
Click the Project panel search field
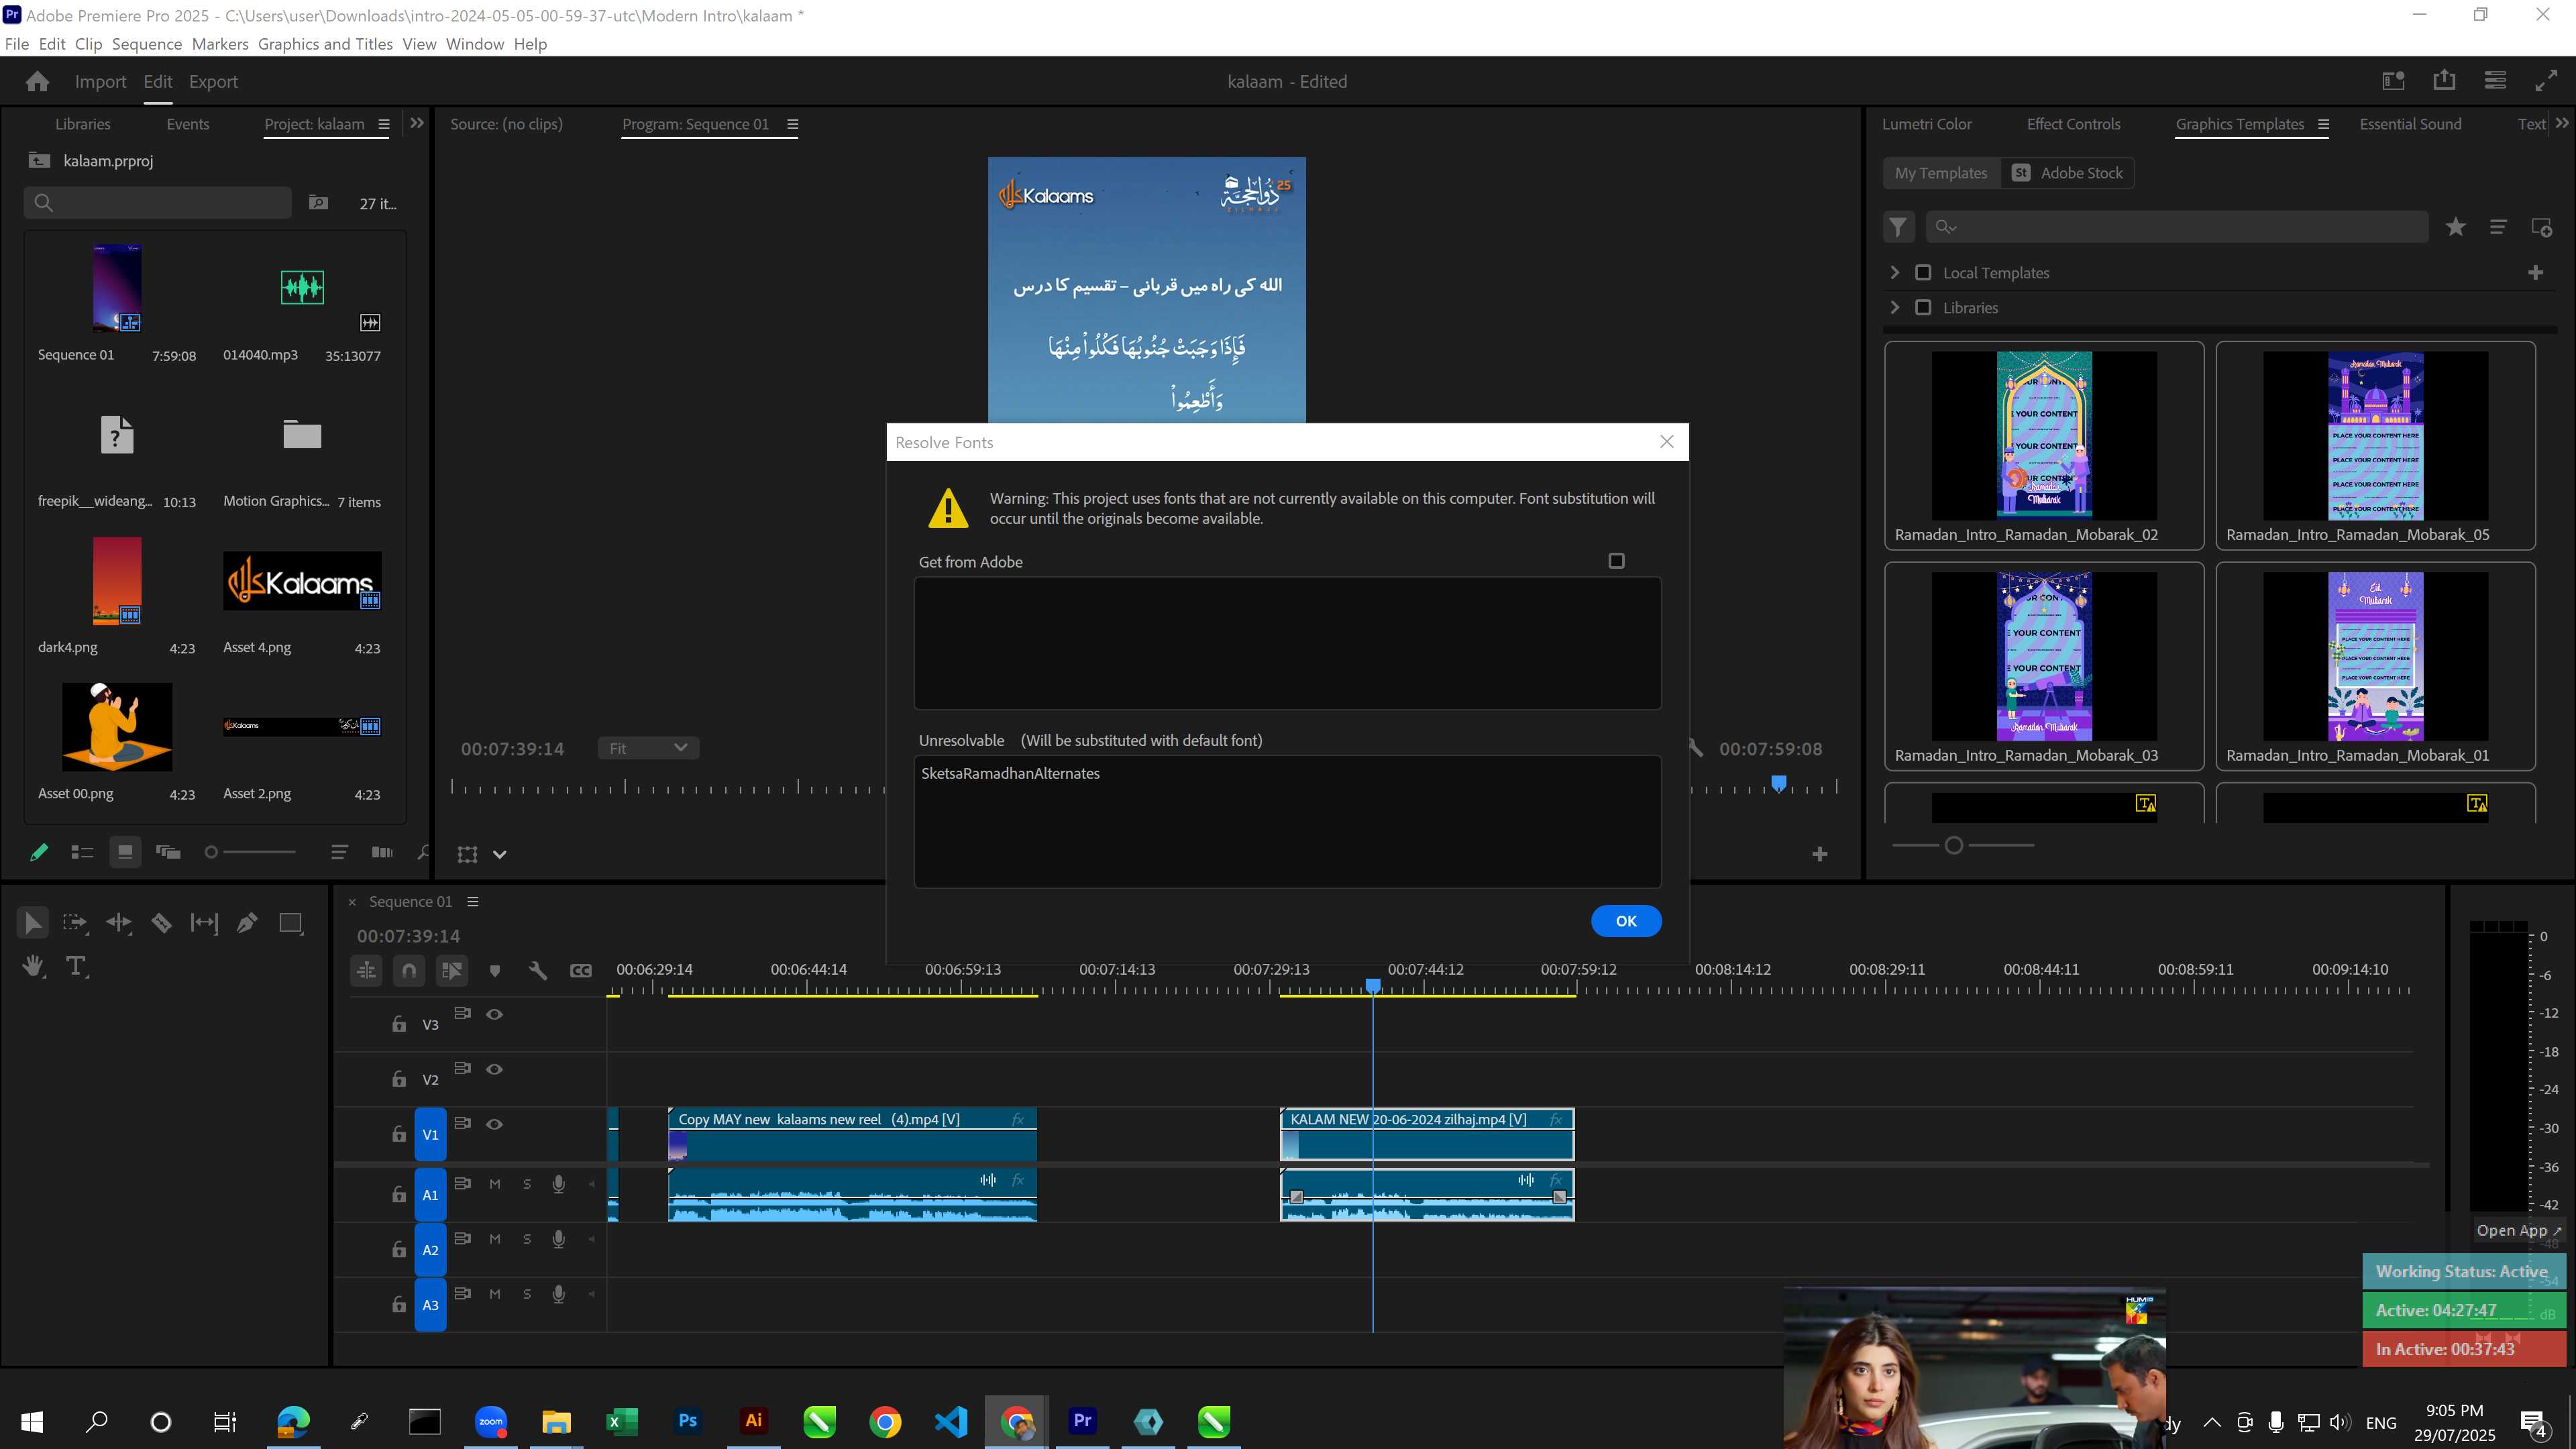pos(158,203)
